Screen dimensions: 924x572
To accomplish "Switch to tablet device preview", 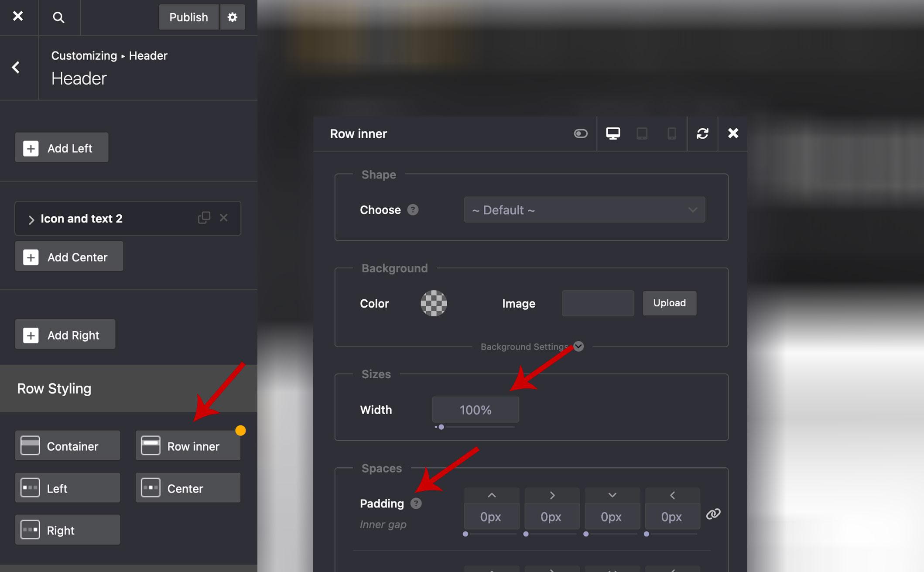I will [x=642, y=134].
